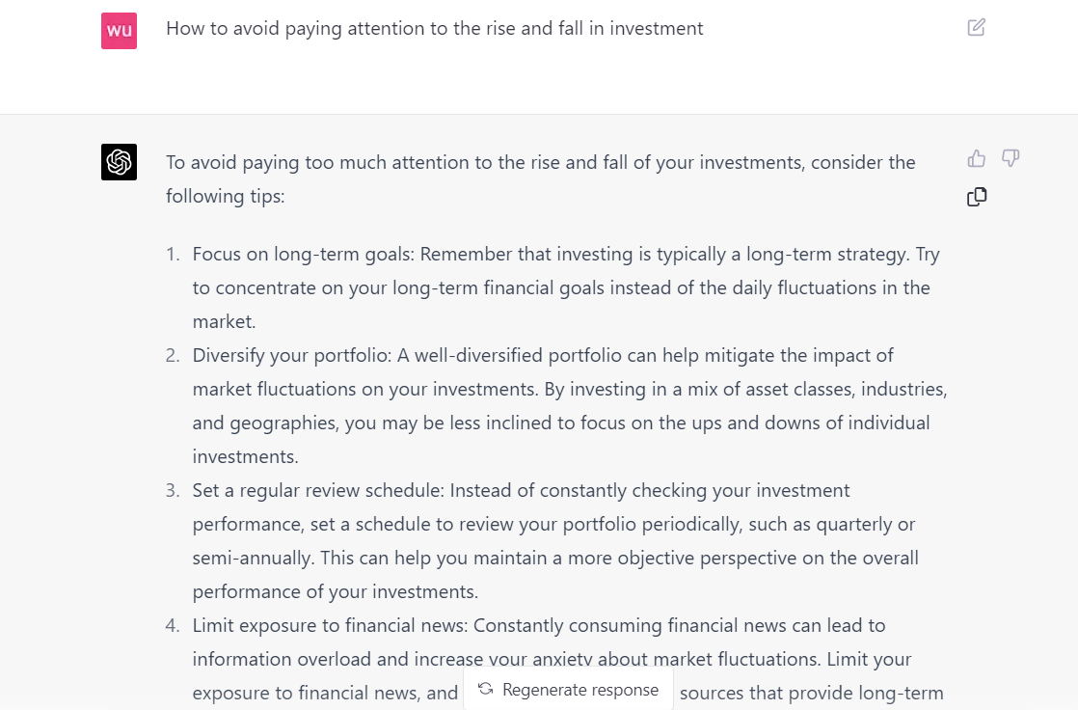Click the list number '3.' marker
This screenshot has height=710, width=1078.
pos(173,490)
